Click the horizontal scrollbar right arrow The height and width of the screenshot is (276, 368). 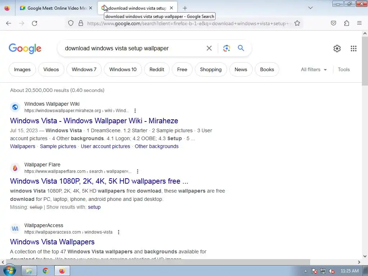[x=359, y=262]
